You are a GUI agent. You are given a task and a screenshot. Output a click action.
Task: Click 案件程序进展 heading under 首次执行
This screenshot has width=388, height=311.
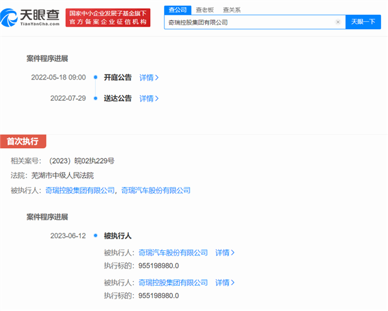pyautogui.click(x=47, y=217)
